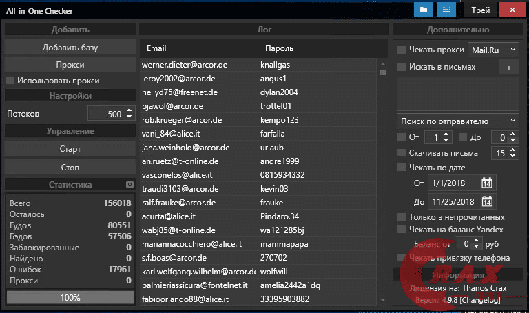Select row leroy2002@arcor.de
529x313 pixels.
(258, 79)
